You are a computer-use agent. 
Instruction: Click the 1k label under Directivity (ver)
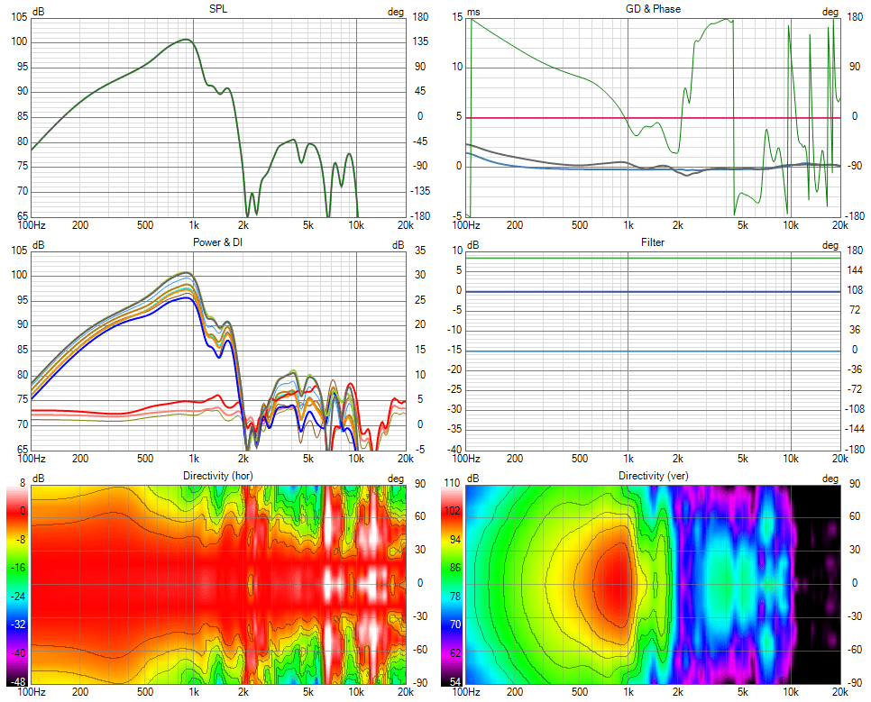[628, 691]
